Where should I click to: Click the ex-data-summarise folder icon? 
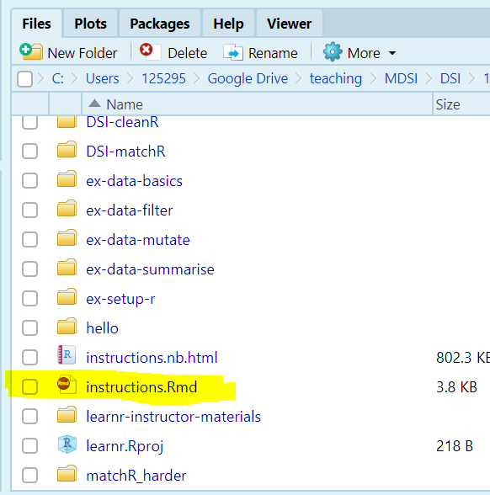tap(67, 267)
